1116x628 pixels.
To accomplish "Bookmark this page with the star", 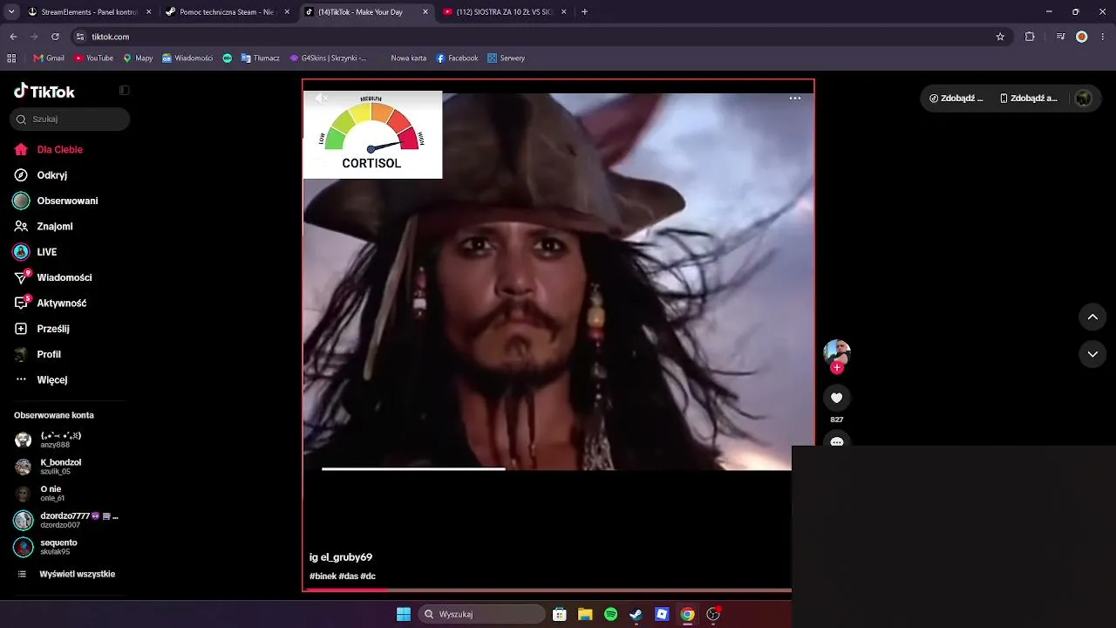I will 1000,37.
